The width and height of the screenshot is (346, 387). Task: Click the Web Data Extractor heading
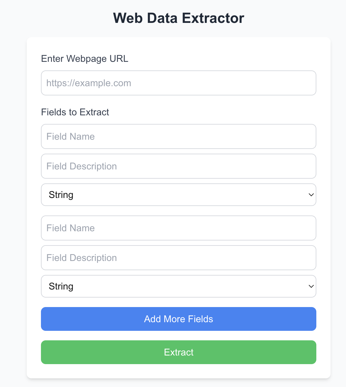coord(179,18)
